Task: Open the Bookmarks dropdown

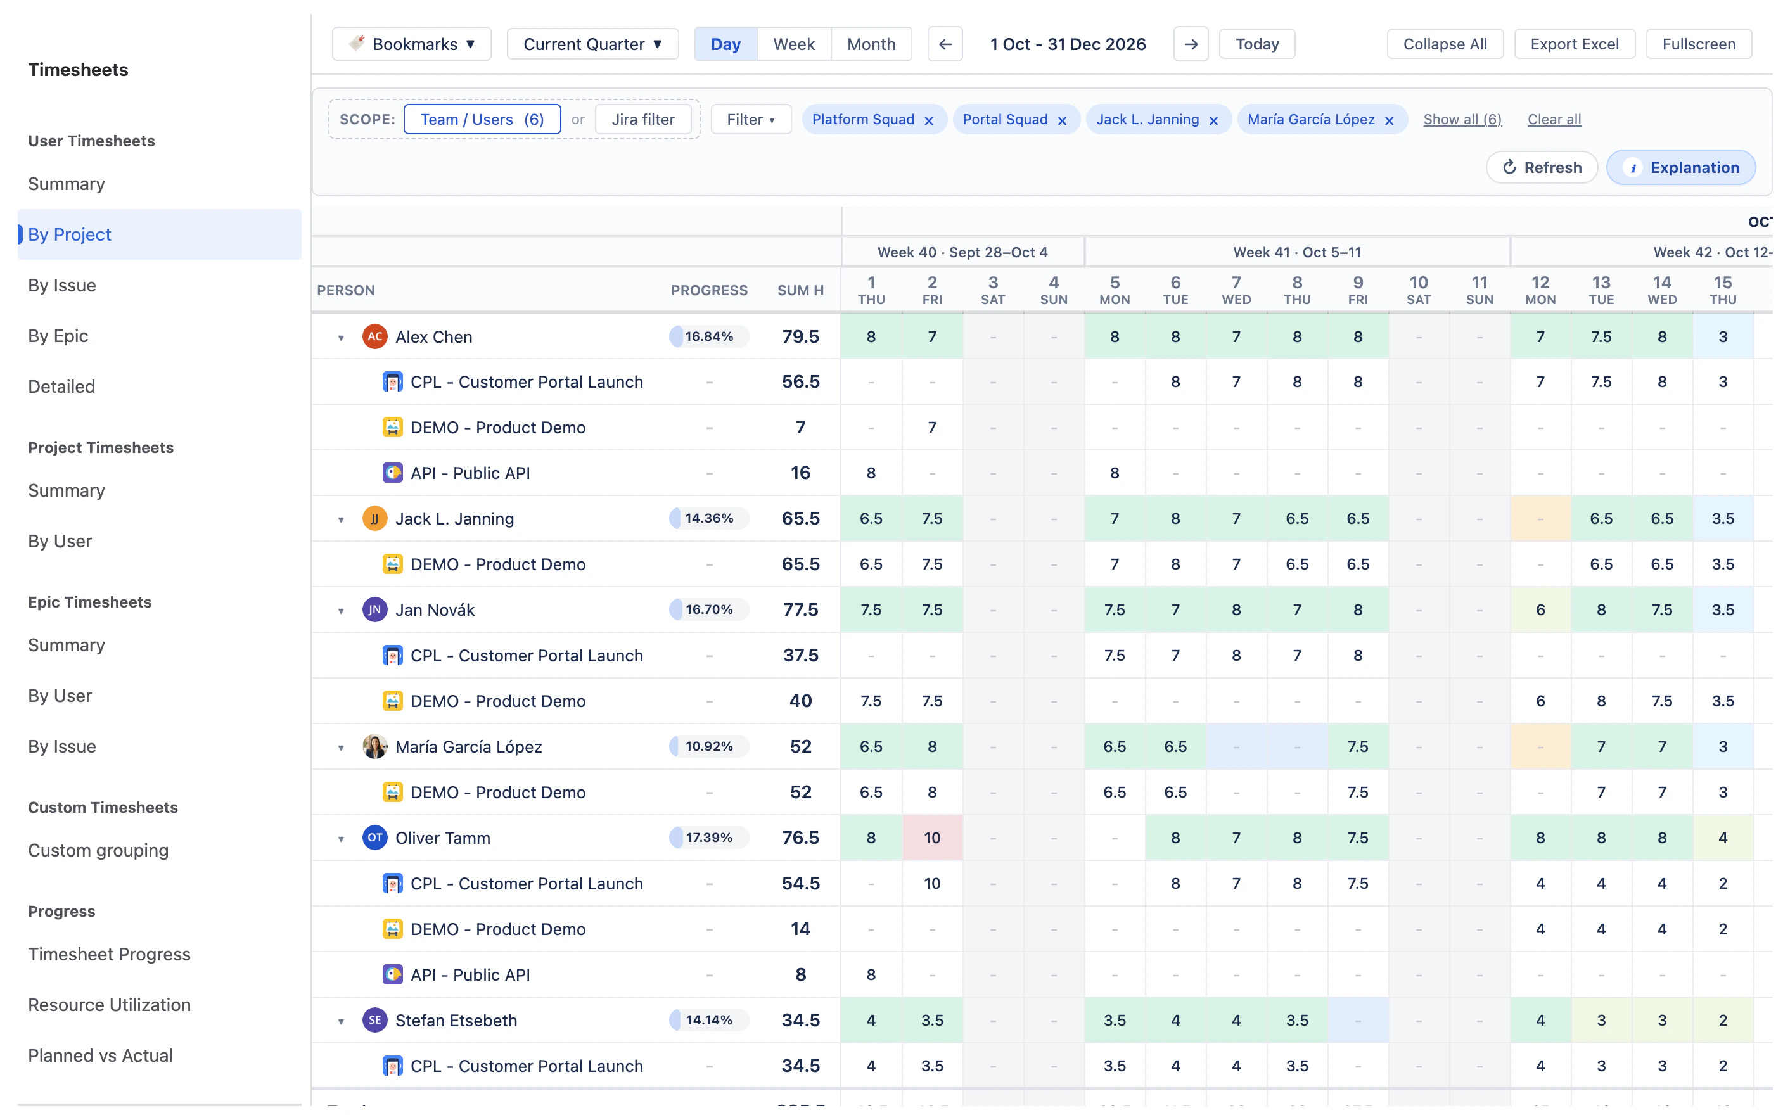Action: (x=411, y=44)
